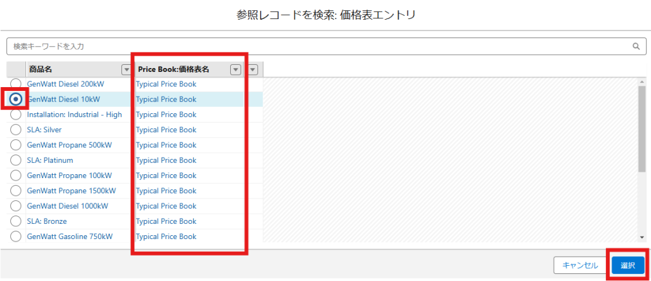Open Installation: Industrial - High link
This screenshot has width=651, height=281.
pyautogui.click(x=74, y=114)
